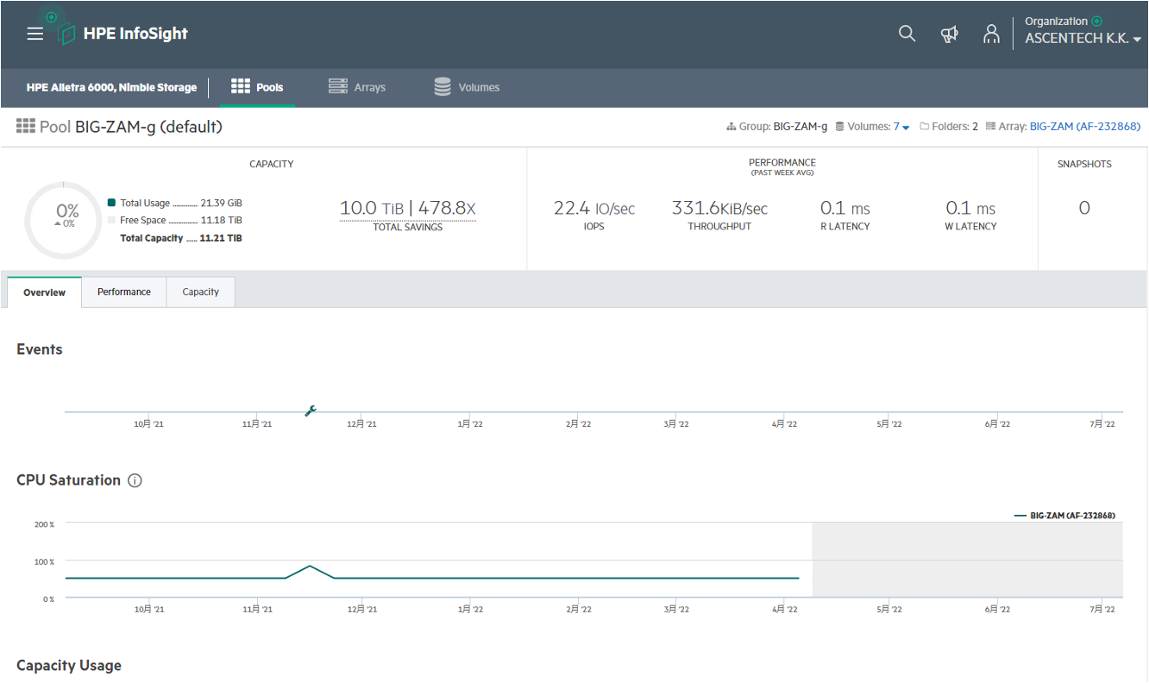Switch to the Arrays tab
The image size is (1149, 683).
[x=357, y=87]
